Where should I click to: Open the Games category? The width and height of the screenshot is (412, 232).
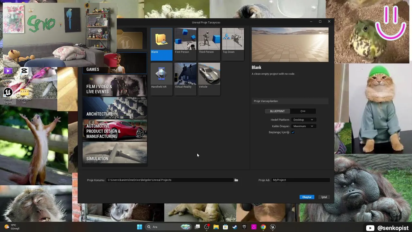[115, 64]
